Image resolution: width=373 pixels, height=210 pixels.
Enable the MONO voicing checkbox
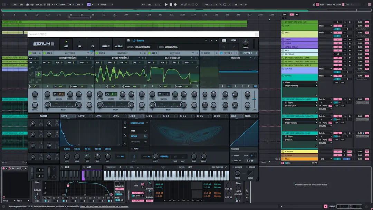(232, 155)
